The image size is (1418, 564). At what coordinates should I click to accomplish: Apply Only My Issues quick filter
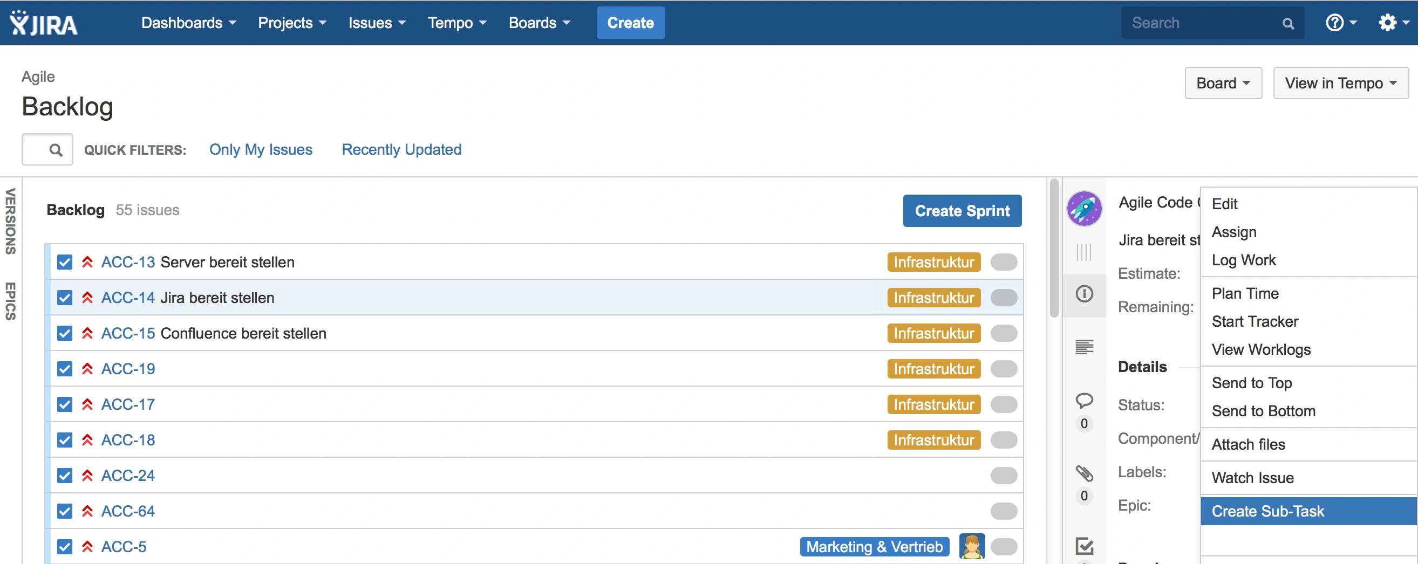(261, 150)
